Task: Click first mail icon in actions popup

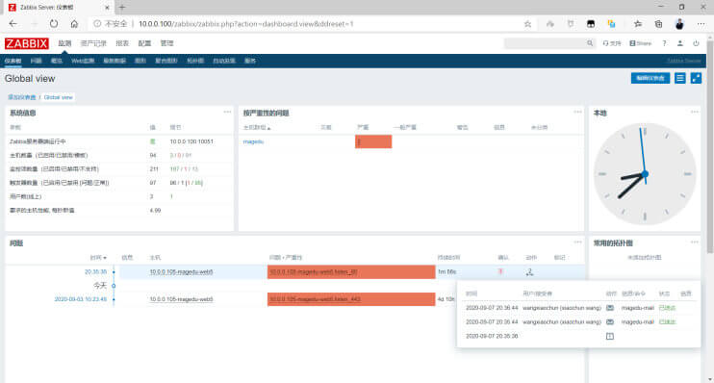Action: click(610, 308)
